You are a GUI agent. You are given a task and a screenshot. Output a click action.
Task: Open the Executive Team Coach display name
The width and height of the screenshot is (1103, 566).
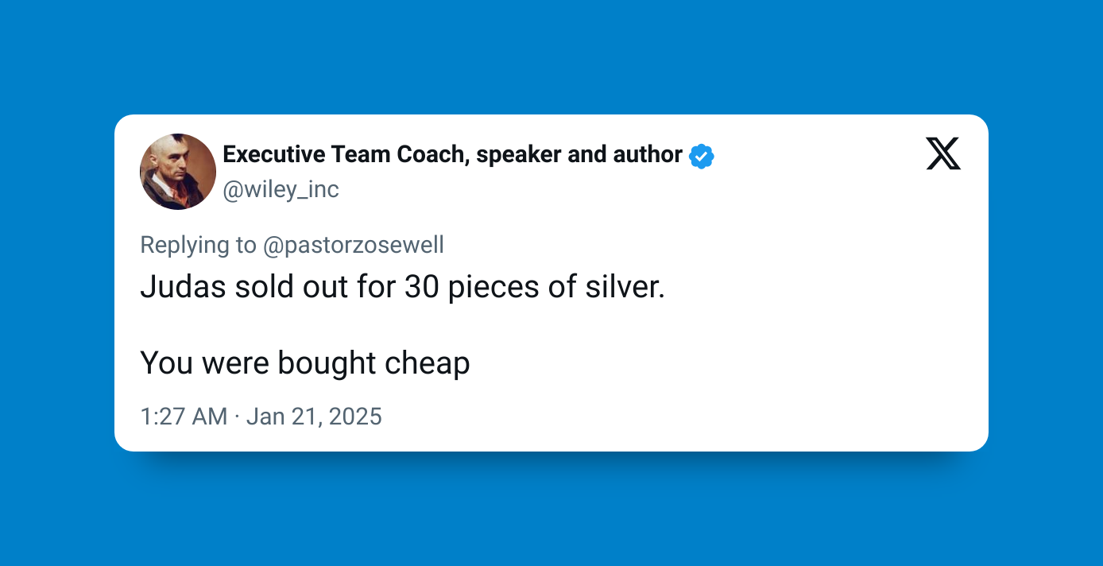pyautogui.click(x=452, y=155)
